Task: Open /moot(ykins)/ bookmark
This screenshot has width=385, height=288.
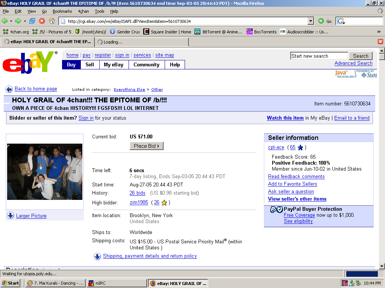Action: coord(91,32)
